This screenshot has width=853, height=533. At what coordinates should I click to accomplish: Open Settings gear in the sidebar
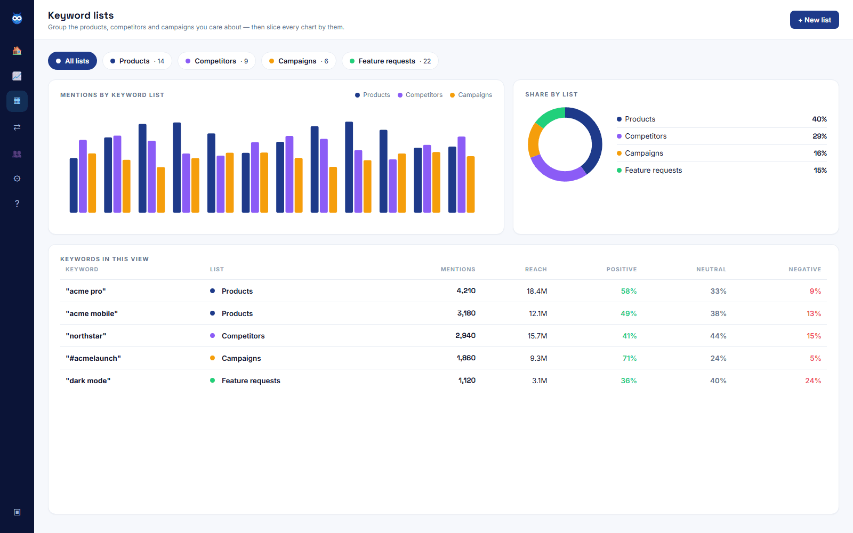[17, 179]
